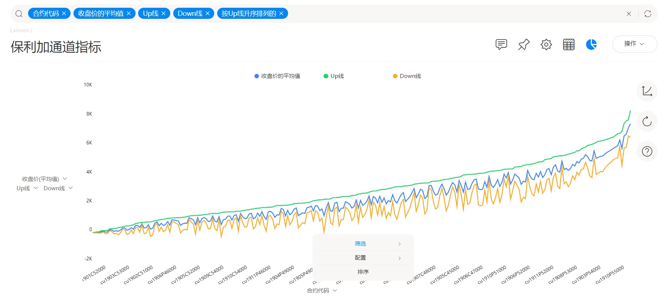This screenshot has width=670, height=301.
Task: Switch to table view icon
Action: [x=569, y=44]
